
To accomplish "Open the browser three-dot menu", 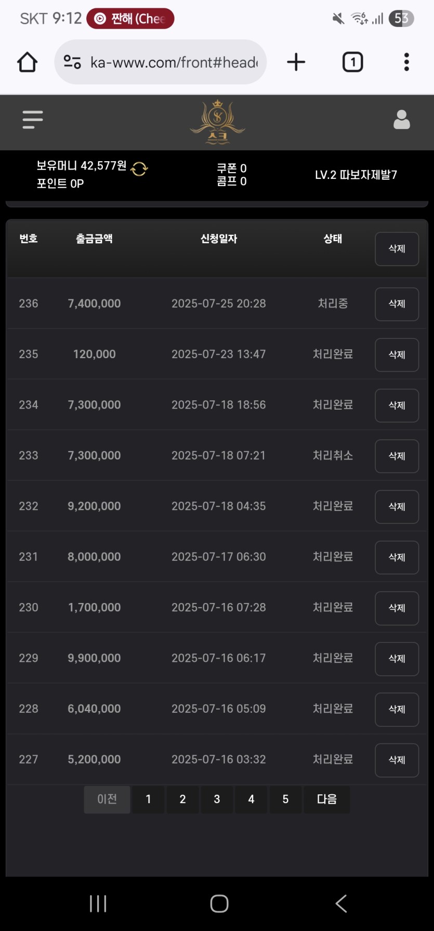I will coord(406,62).
